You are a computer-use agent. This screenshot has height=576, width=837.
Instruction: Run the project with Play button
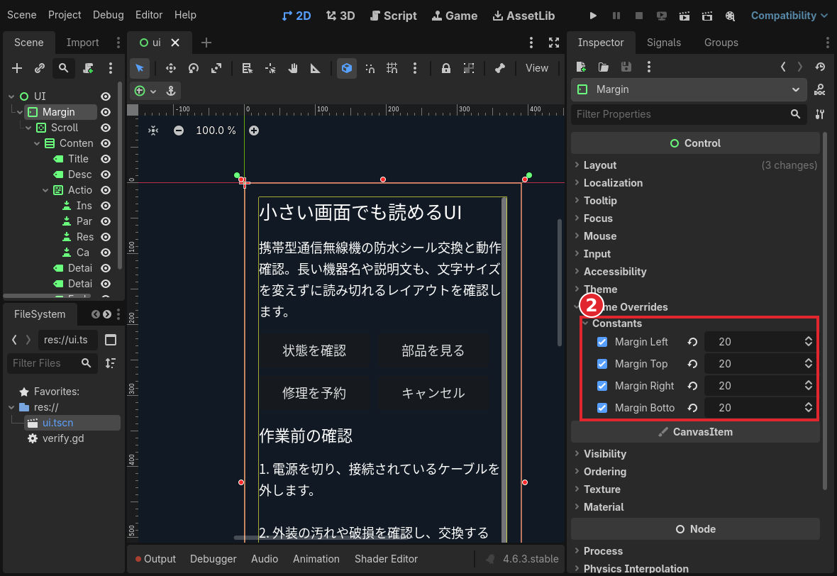(593, 16)
